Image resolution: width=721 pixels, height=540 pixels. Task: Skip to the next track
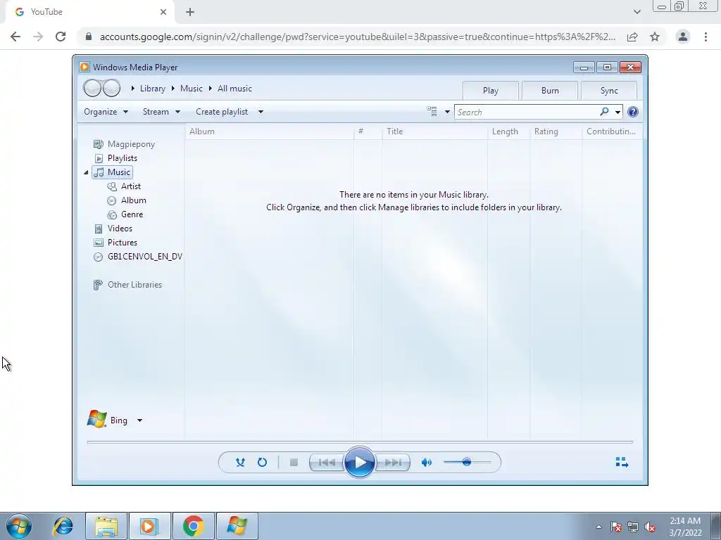pyautogui.click(x=393, y=463)
